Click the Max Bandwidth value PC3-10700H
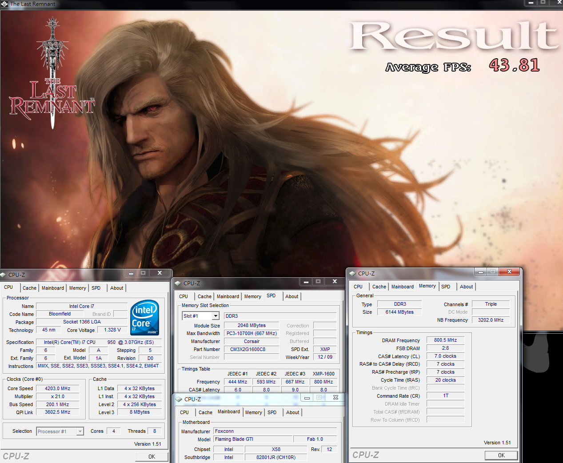 (252, 333)
